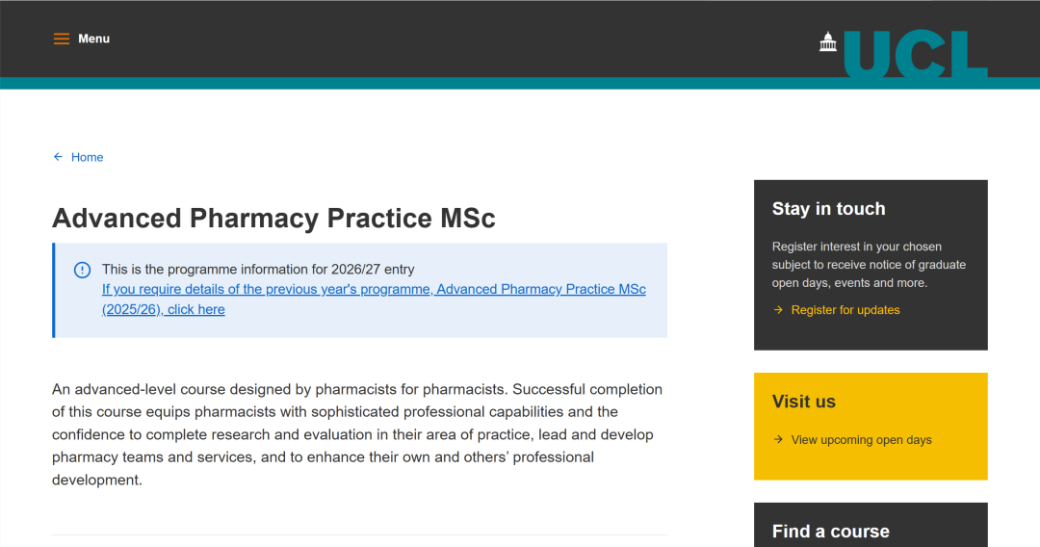Click the course description paragraph

357,434
